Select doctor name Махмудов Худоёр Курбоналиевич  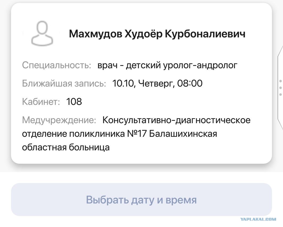tap(157, 34)
